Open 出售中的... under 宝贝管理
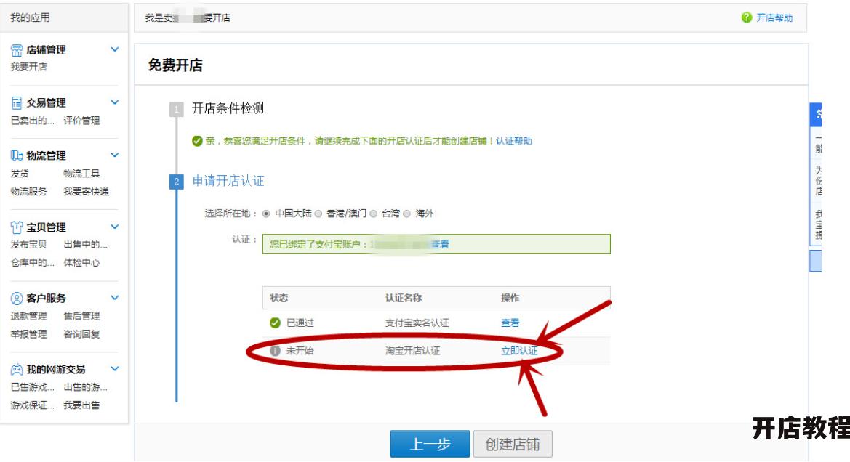This screenshot has height=462, width=850. (86, 245)
